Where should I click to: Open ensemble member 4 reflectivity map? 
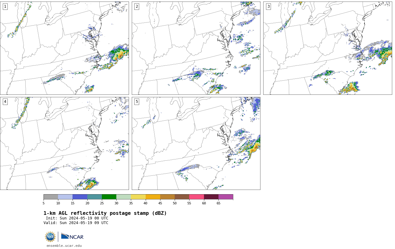coord(64,143)
